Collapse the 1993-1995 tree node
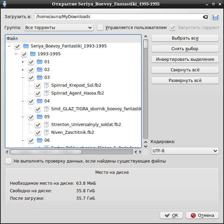Viewport: 224px width, 224px height. tap(16, 54)
